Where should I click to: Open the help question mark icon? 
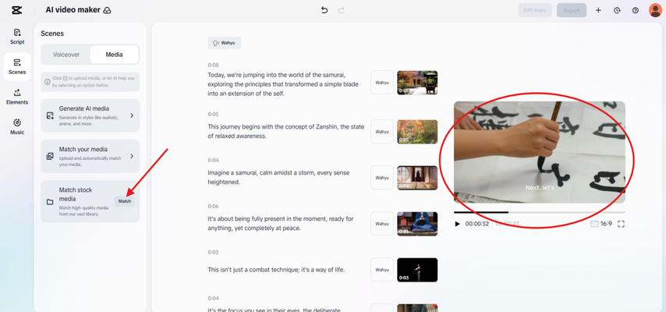[x=636, y=10]
